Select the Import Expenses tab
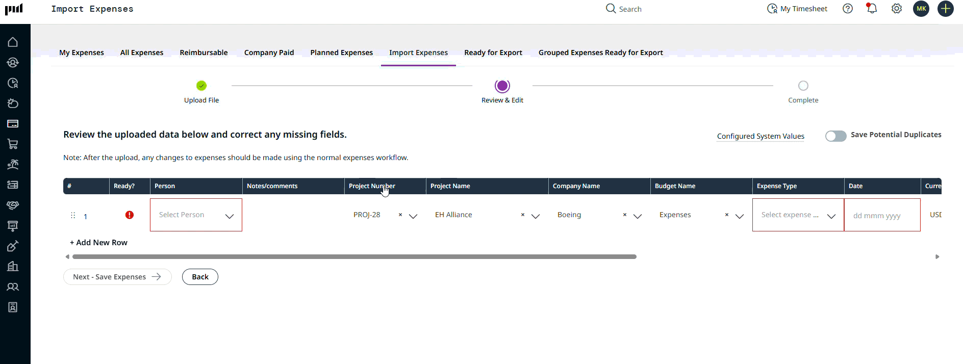 [418, 53]
